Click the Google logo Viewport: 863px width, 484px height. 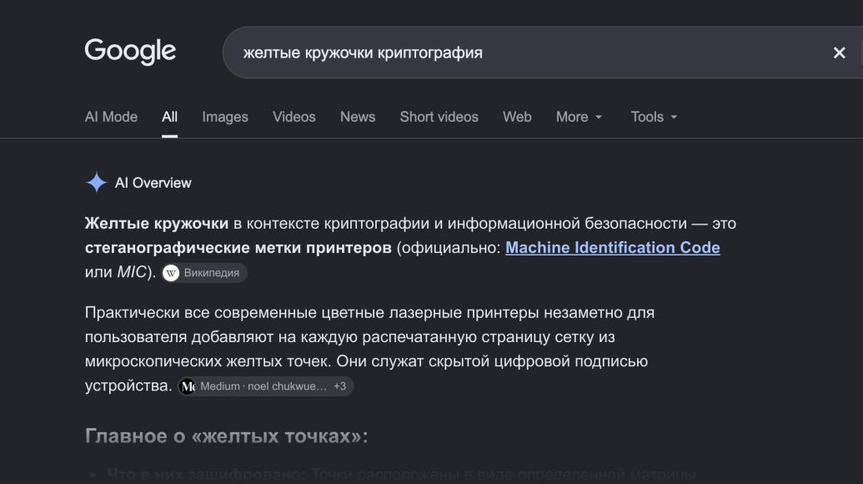pos(130,52)
